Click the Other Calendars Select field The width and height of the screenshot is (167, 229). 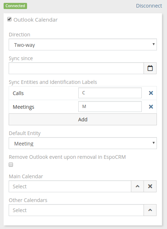pos(76,210)
